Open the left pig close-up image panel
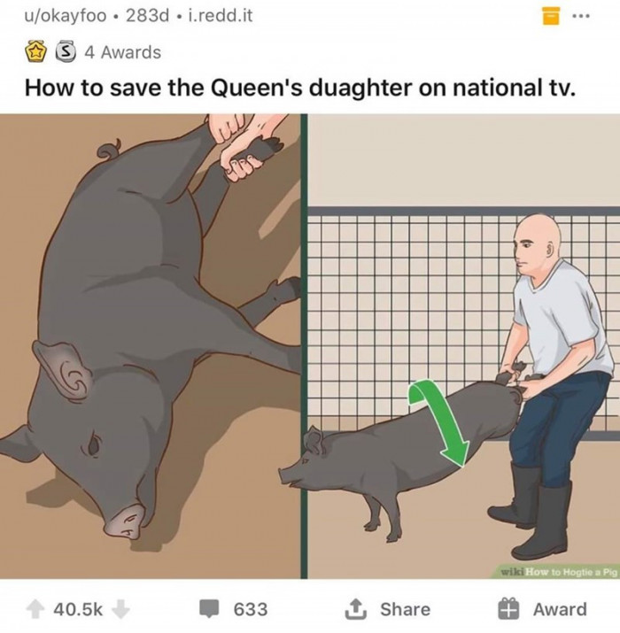620x633 pixels. click(150, 346)
